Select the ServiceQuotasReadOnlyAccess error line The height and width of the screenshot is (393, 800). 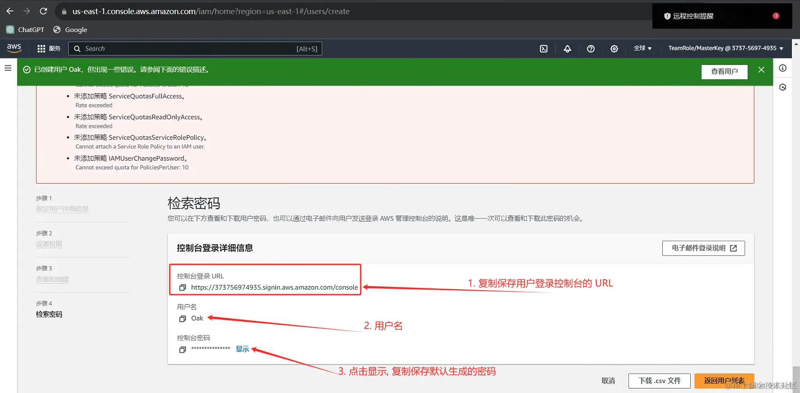pyautogui.click(x=138, y=117)
